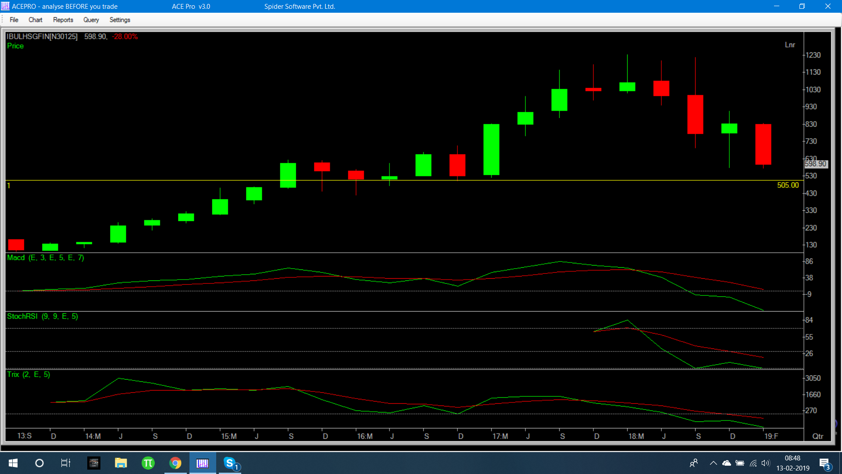Open the Settings menu
This screenshot has width=842, height=474.
120,20
